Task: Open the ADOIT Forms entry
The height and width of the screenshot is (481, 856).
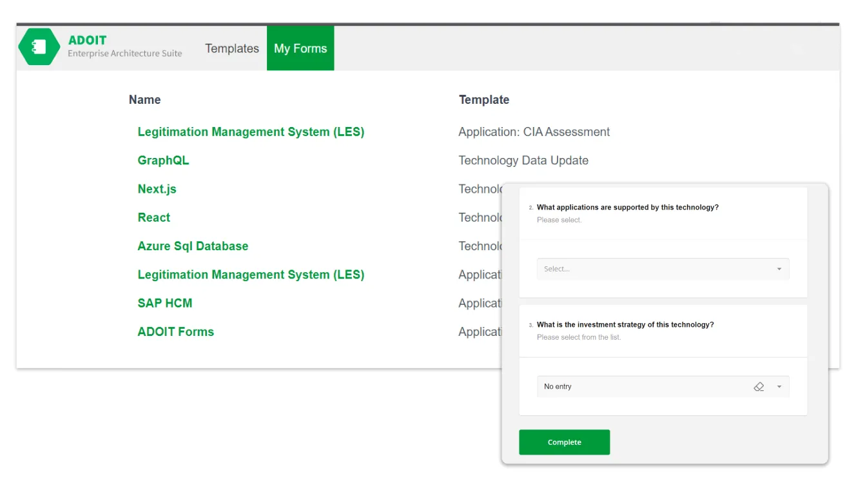Action: 175,331
